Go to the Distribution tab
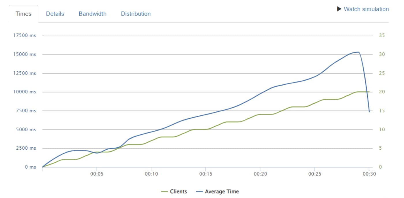 tap(136, 14)
